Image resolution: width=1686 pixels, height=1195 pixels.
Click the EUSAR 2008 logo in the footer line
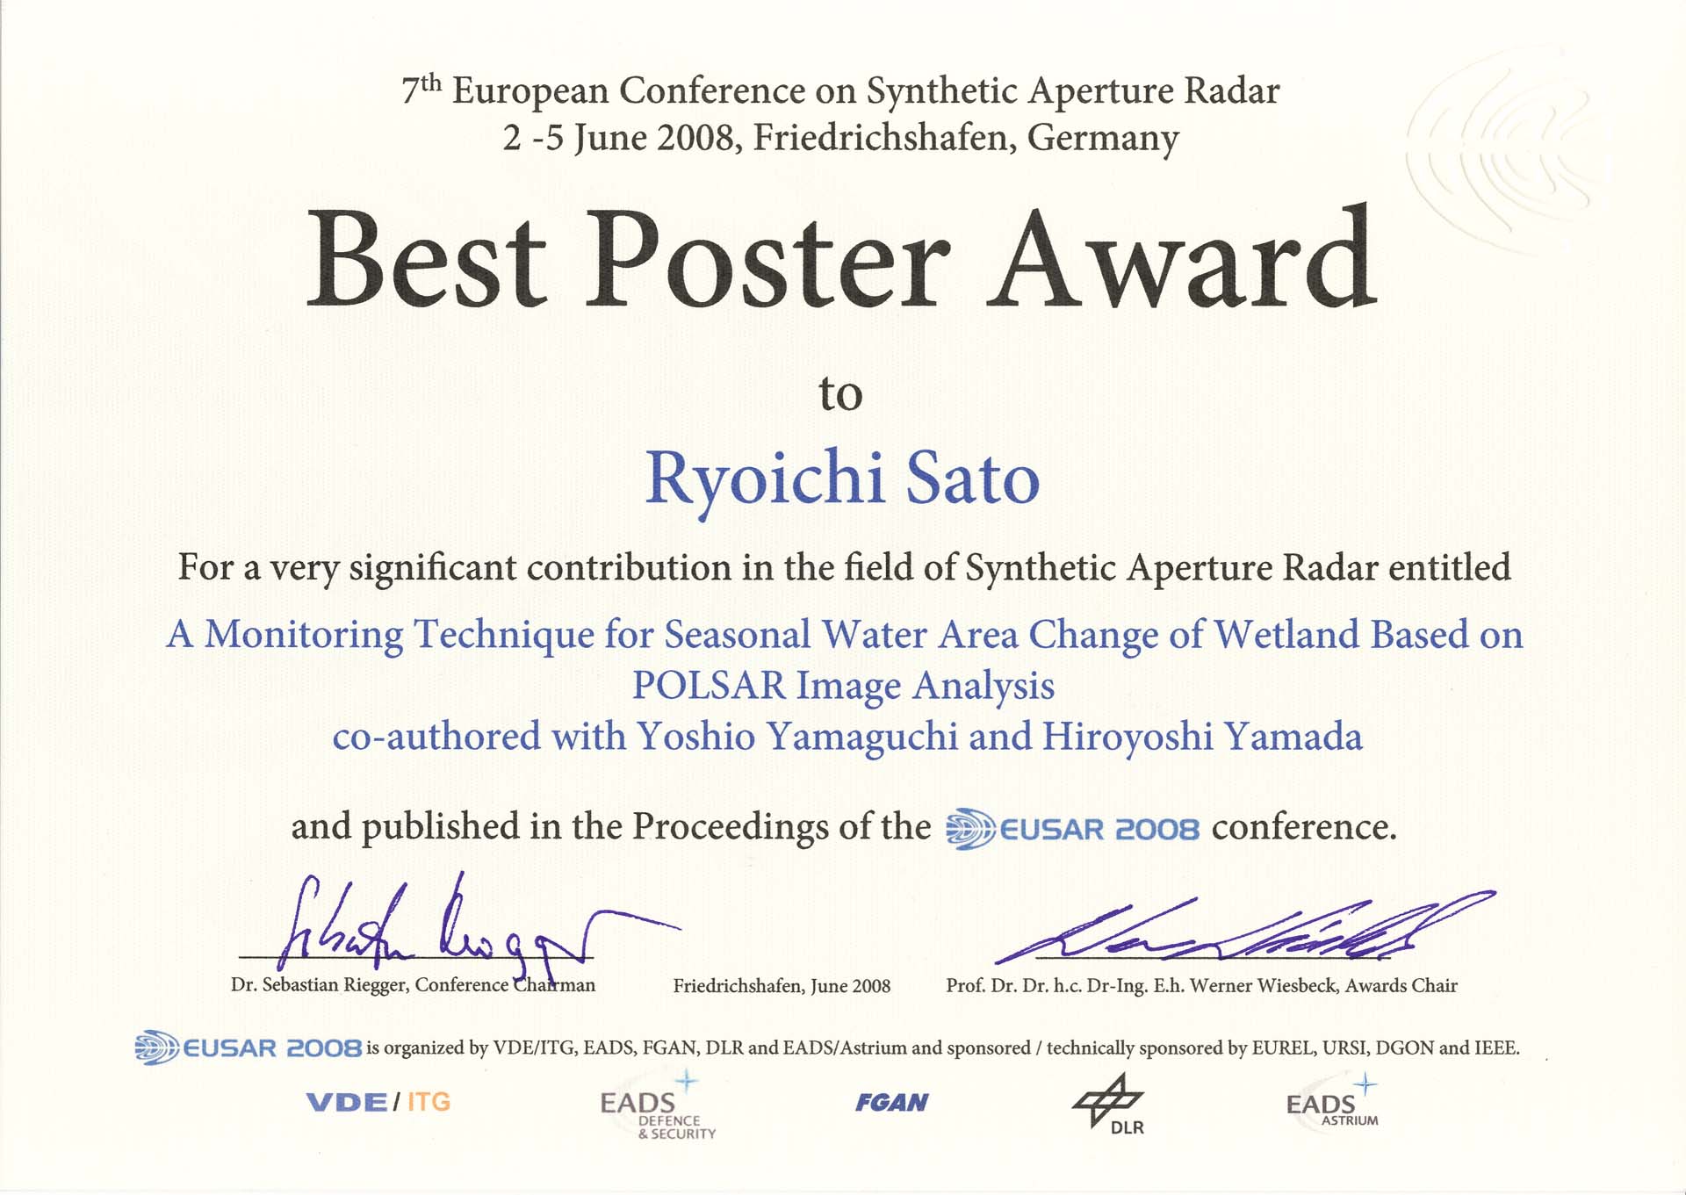point(249,1047)
